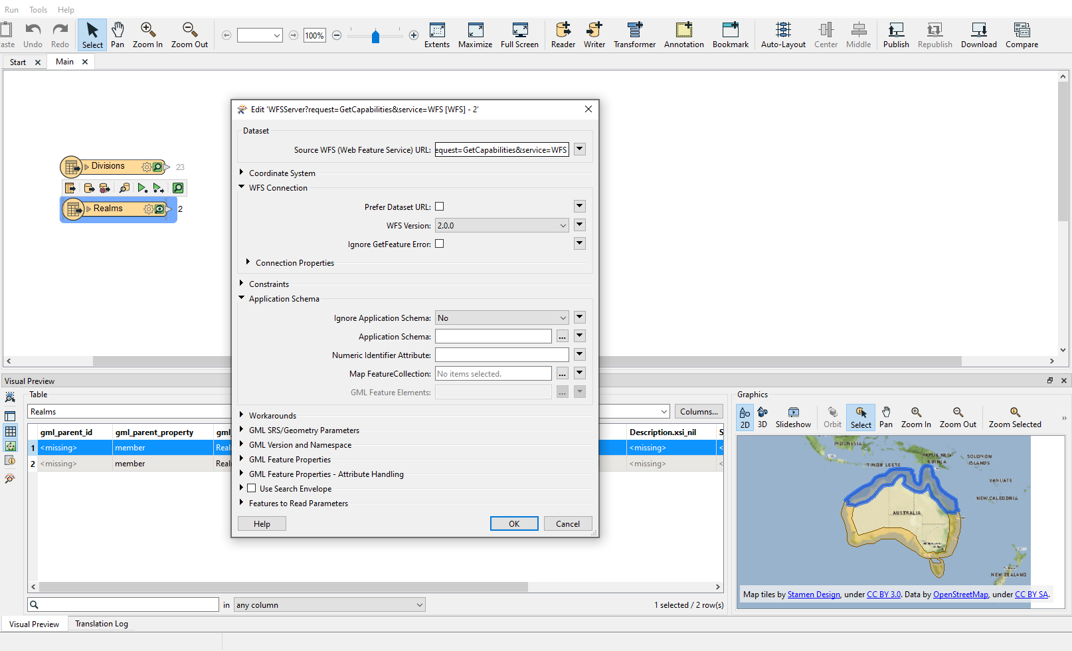The height and width of the screenshot is (651, 1072).
Task: Open the Tools menu
Action: [x=38, y=10]
